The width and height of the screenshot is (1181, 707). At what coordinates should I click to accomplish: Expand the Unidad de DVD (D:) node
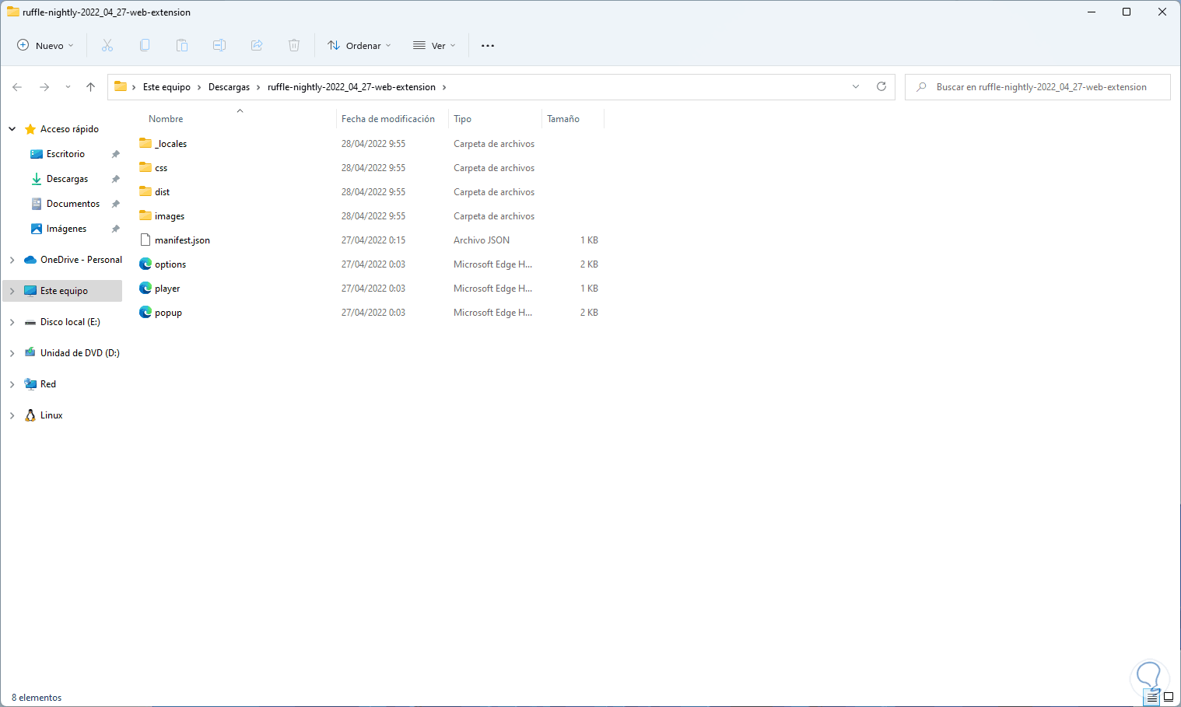pyautogui.click(x=12, y=353)
